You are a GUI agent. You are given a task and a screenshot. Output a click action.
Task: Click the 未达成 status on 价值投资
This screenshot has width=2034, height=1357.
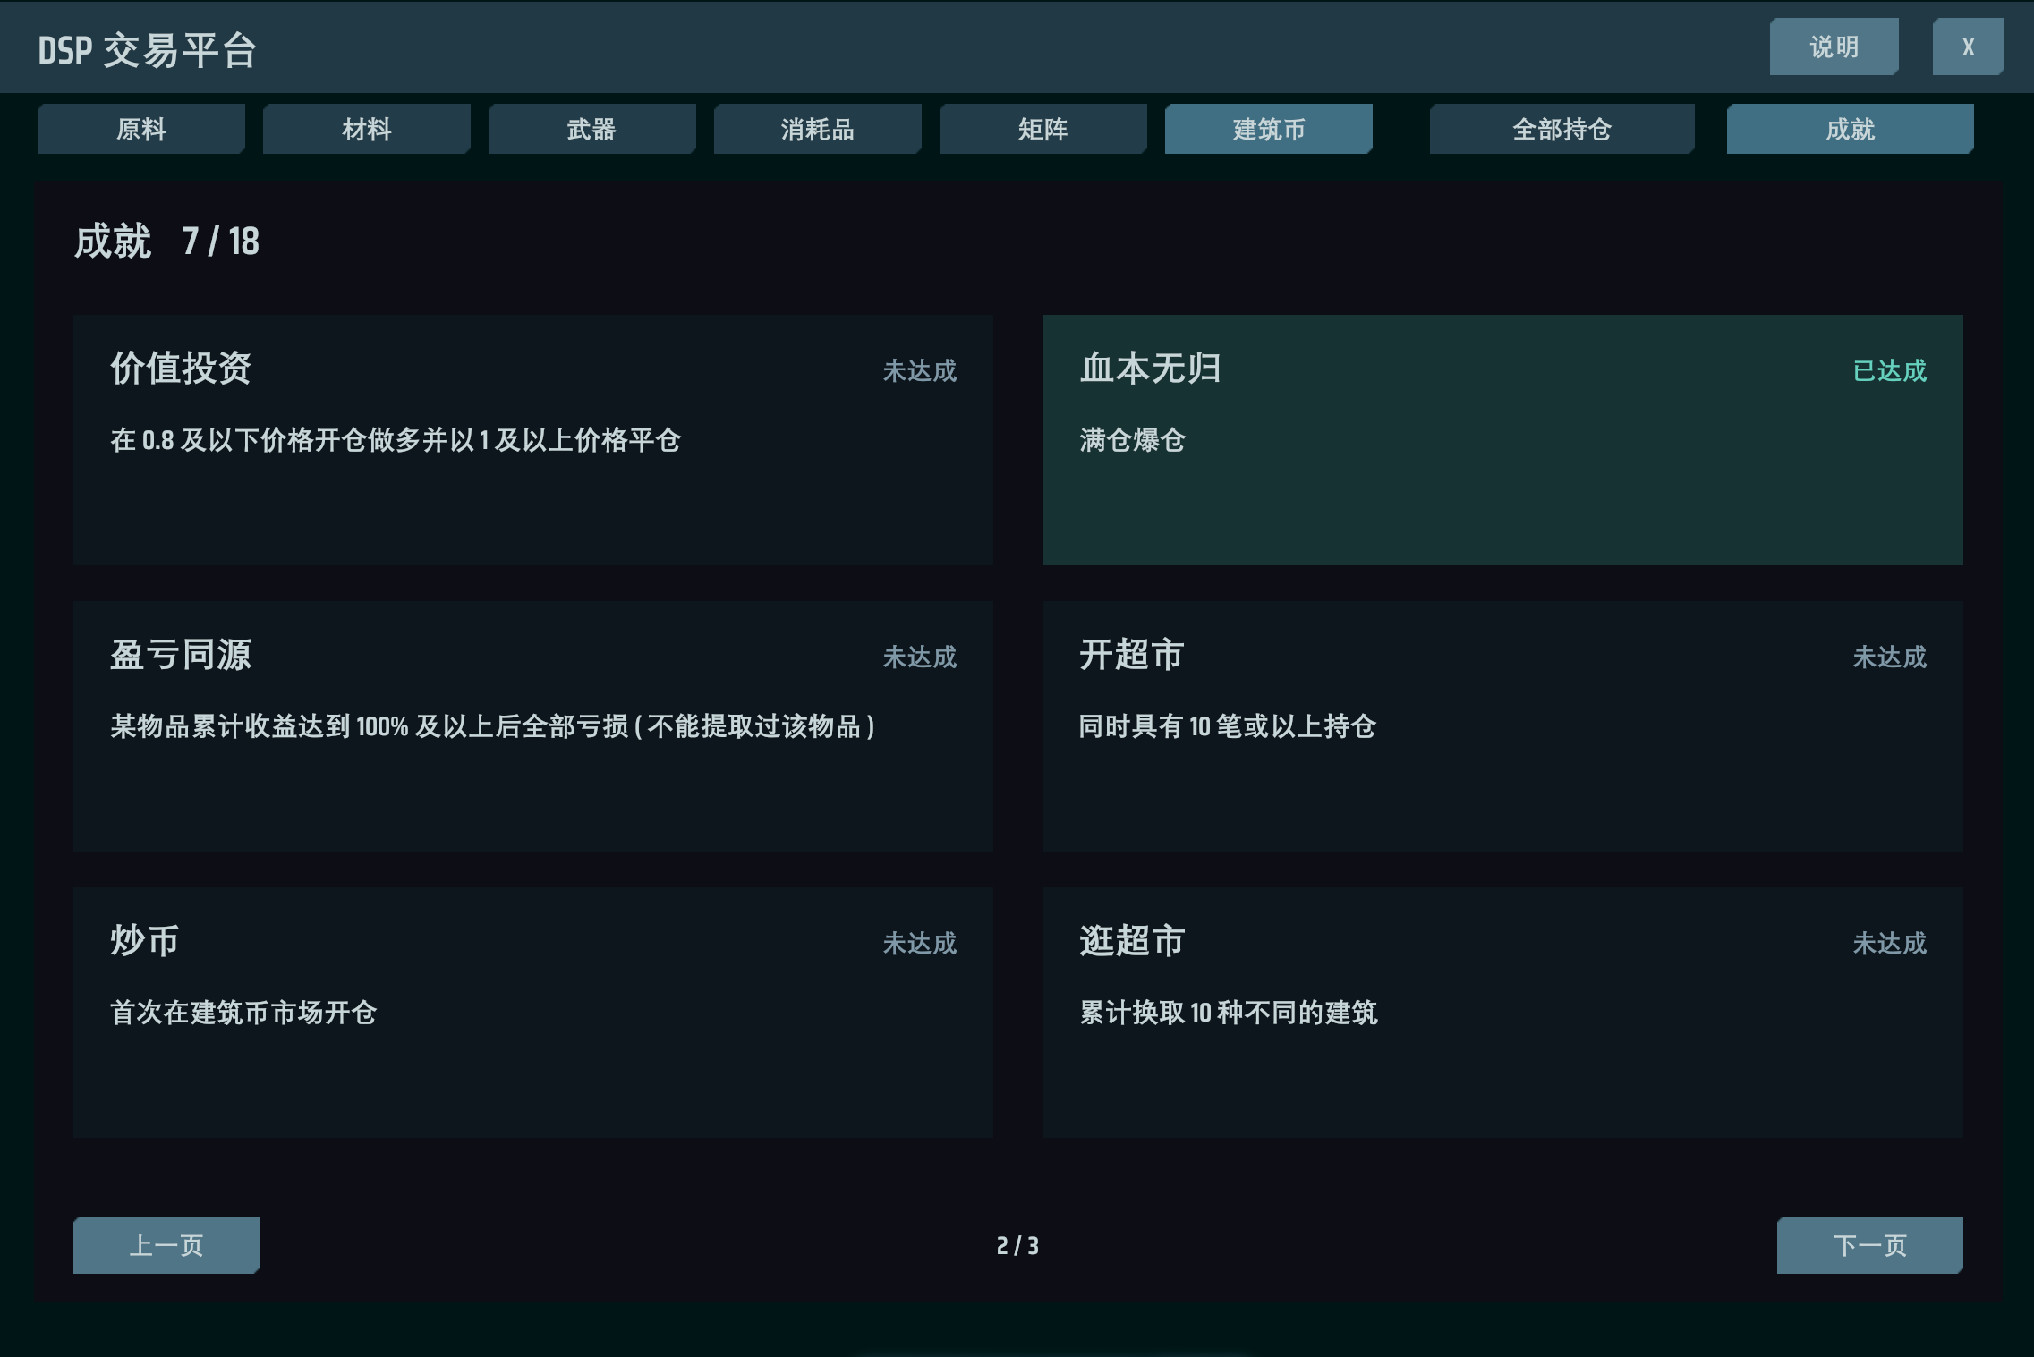point(919,370)
